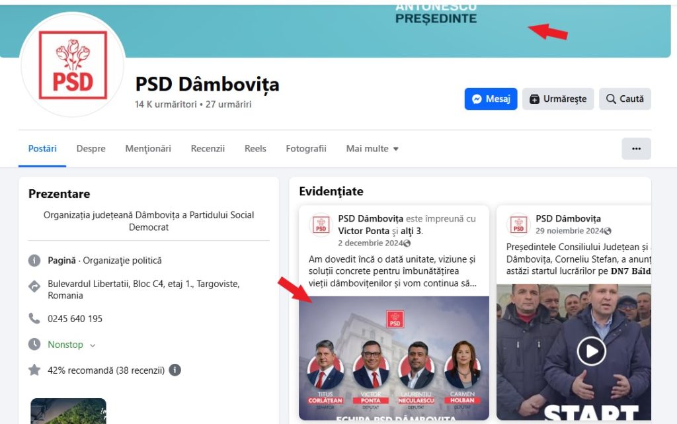Click the Caută search button
Image resolution: width=677 pixels, height=424 pixels.
click(625, 99)
